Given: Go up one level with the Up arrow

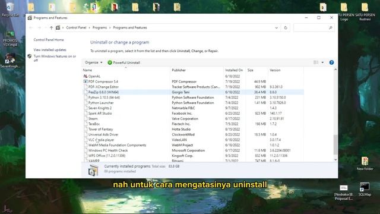Looking at the screenshot, I should coord(52,28).
